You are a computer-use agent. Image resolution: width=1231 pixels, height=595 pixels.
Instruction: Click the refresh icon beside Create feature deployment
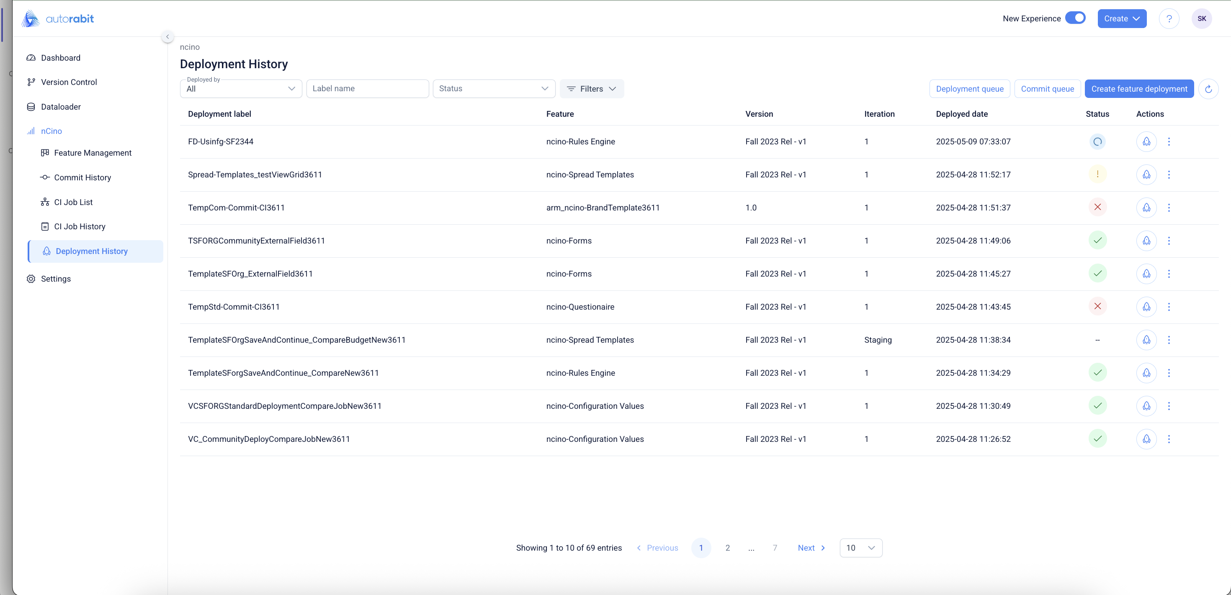point(1208,89)
